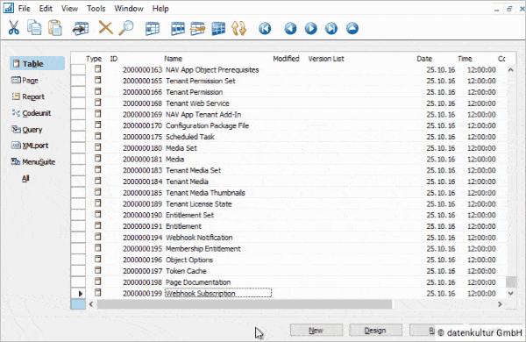This screenshot has height=342, width=526.
Task: Click the Field Filter toolbar icon
Action: (x=153, y=29)
